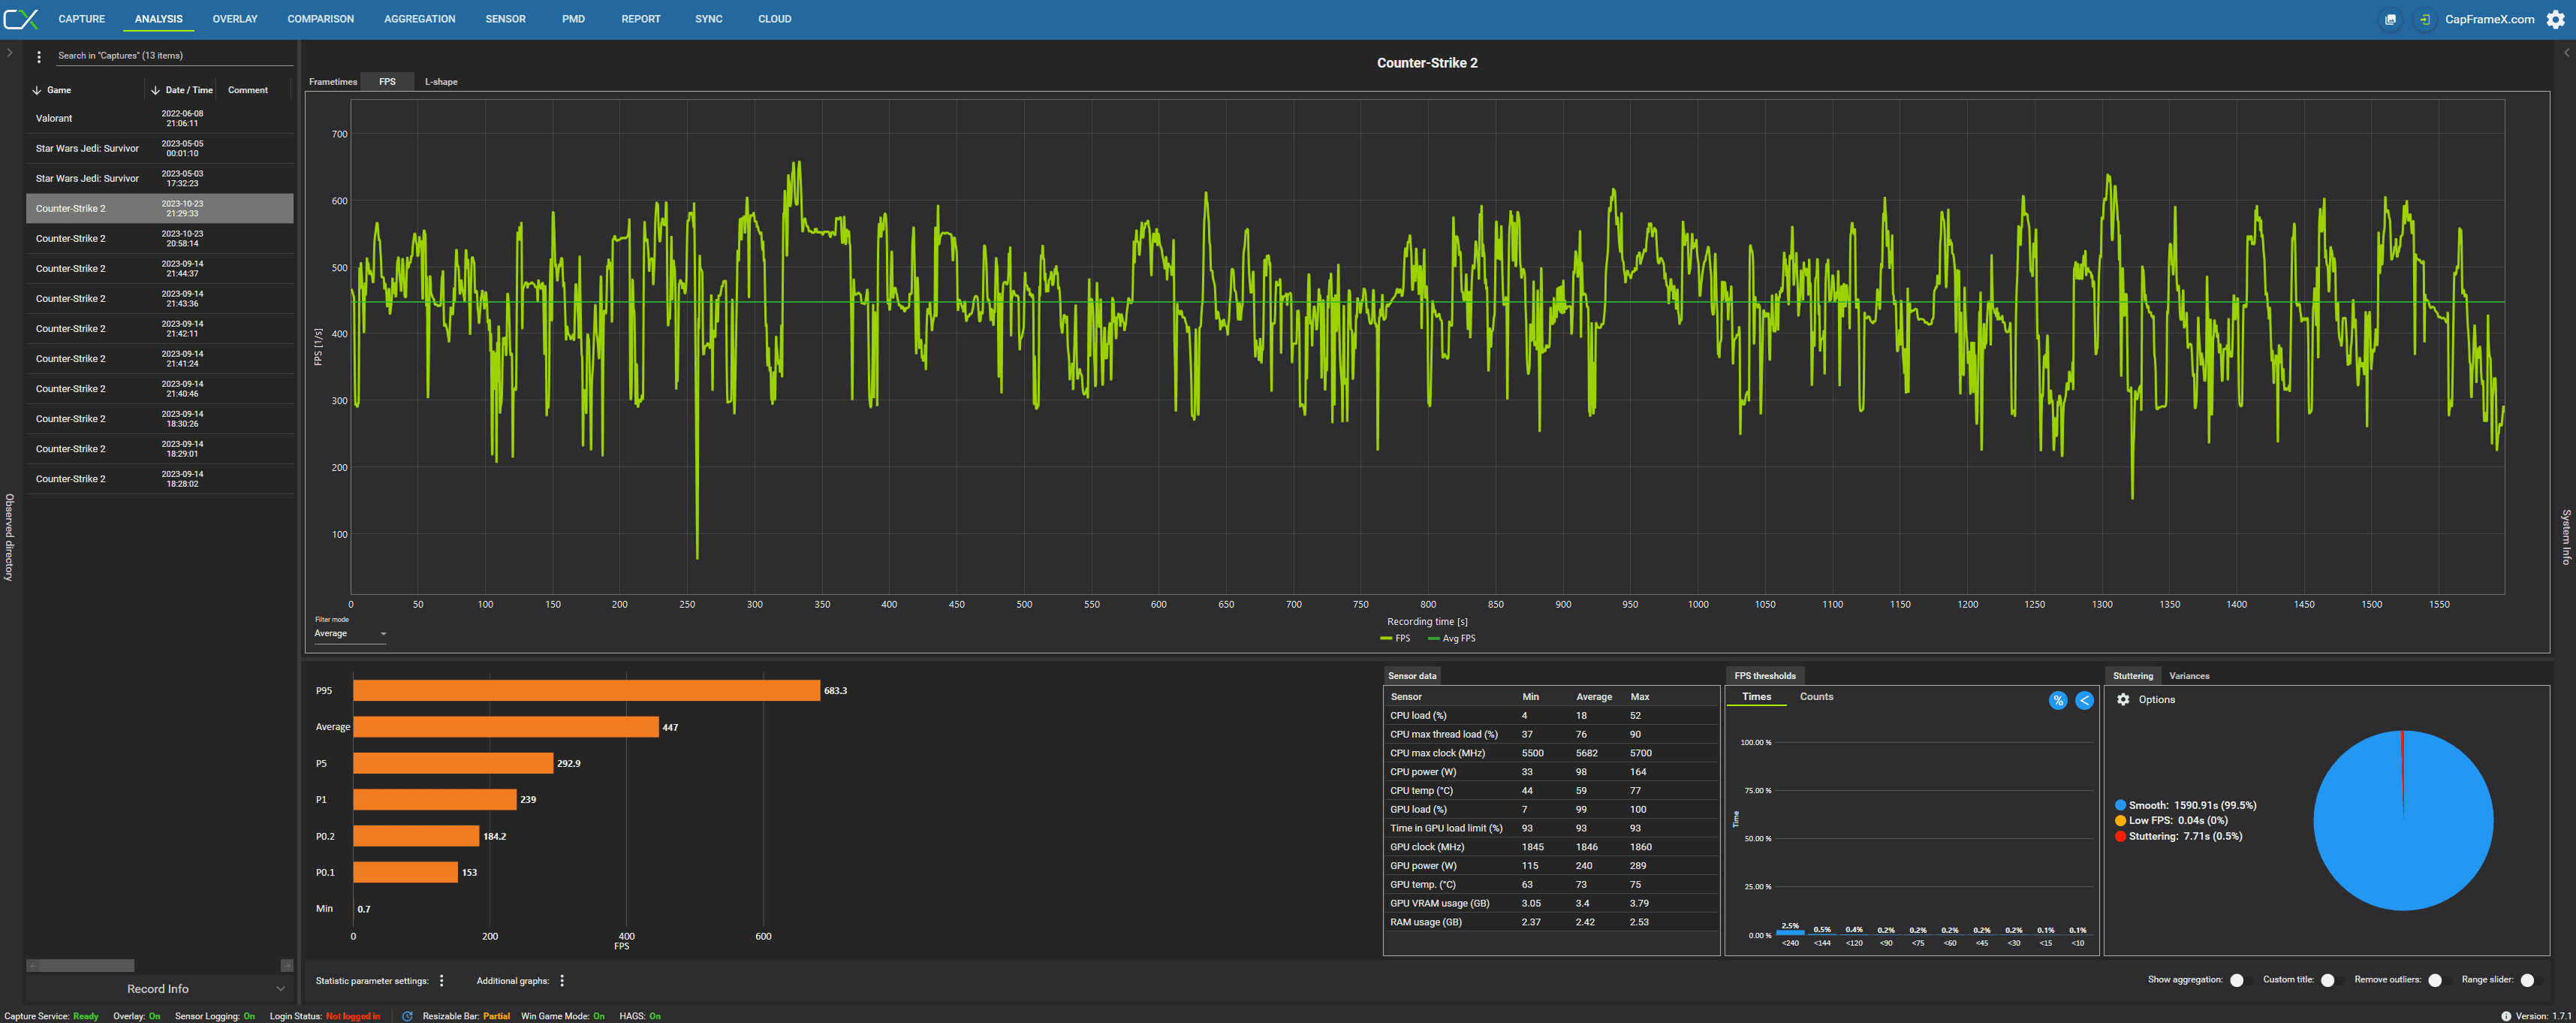This screenshot has width=2576, height=1023.
Task: Click the Sensor data tab header
Action: point(1411,676)
